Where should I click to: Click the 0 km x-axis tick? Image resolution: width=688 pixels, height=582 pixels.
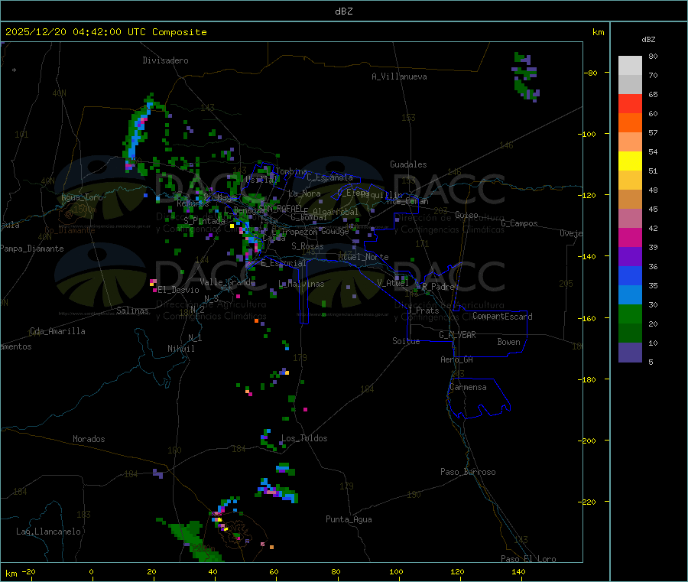click(x=91, y=571)
